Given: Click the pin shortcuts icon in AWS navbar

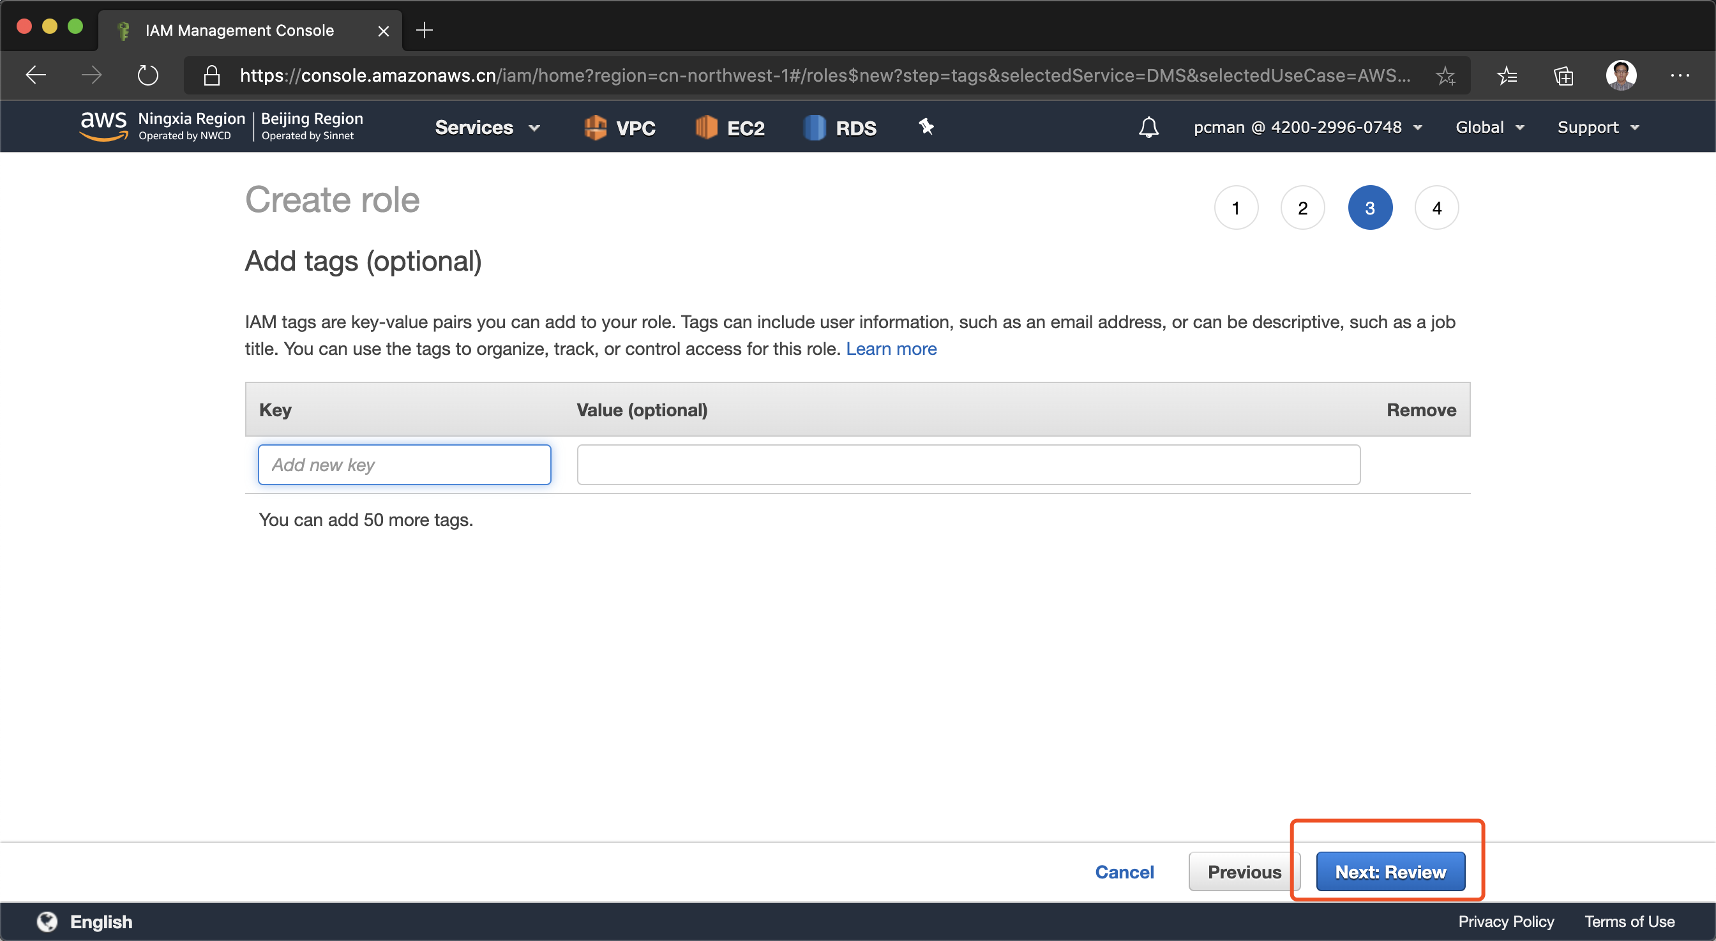Looking at the screenshot, I should pos(926,126).
